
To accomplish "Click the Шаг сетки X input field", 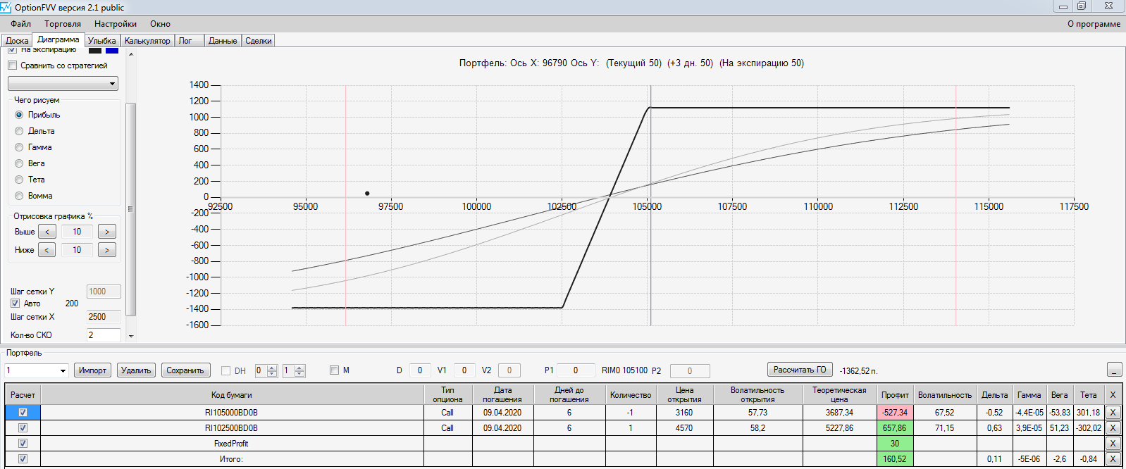I will coord(104,317).
